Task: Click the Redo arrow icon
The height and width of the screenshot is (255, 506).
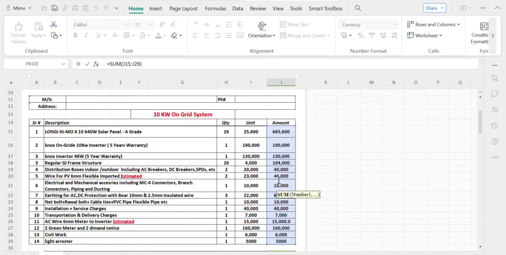Action: [x=106, y=8]
